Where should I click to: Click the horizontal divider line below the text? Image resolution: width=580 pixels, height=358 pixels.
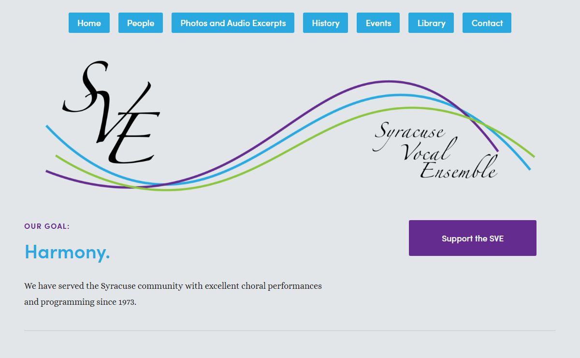click(290, 331)
